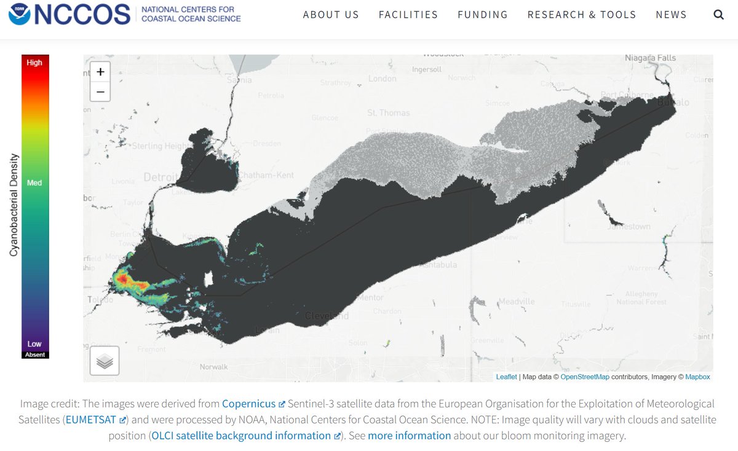Select the Funding menu item
This screenshot has width=738, height=451.
pos(482,14)
